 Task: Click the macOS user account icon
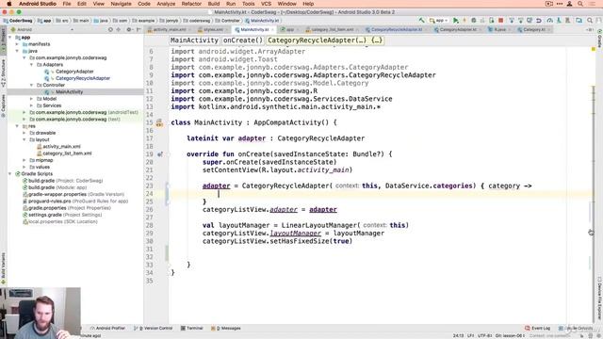569,4
